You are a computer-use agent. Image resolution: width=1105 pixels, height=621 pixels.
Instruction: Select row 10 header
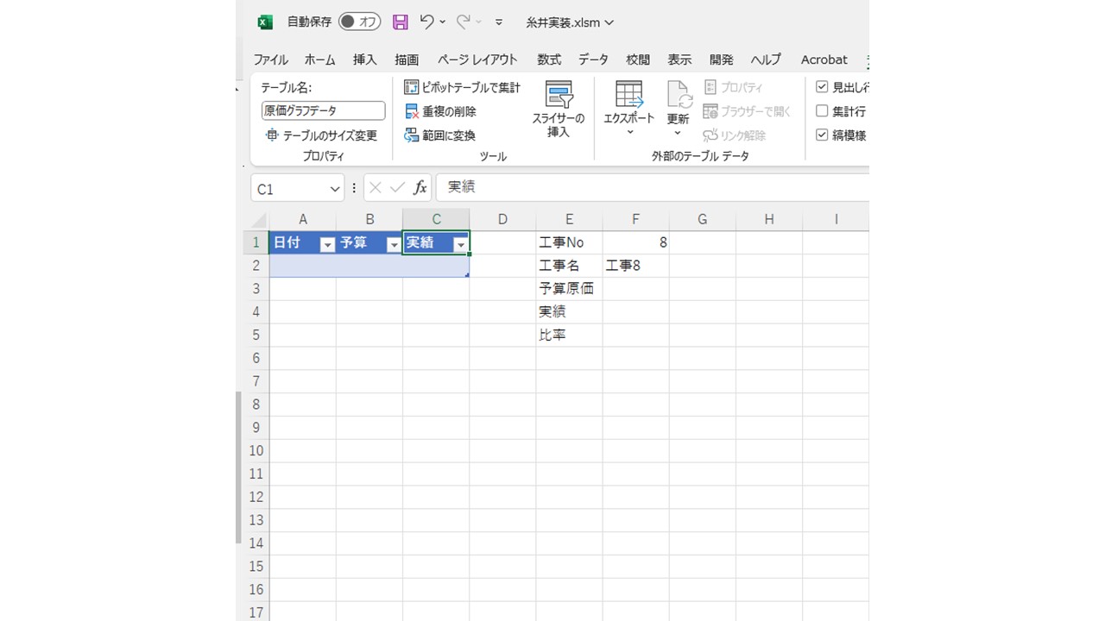256,450
